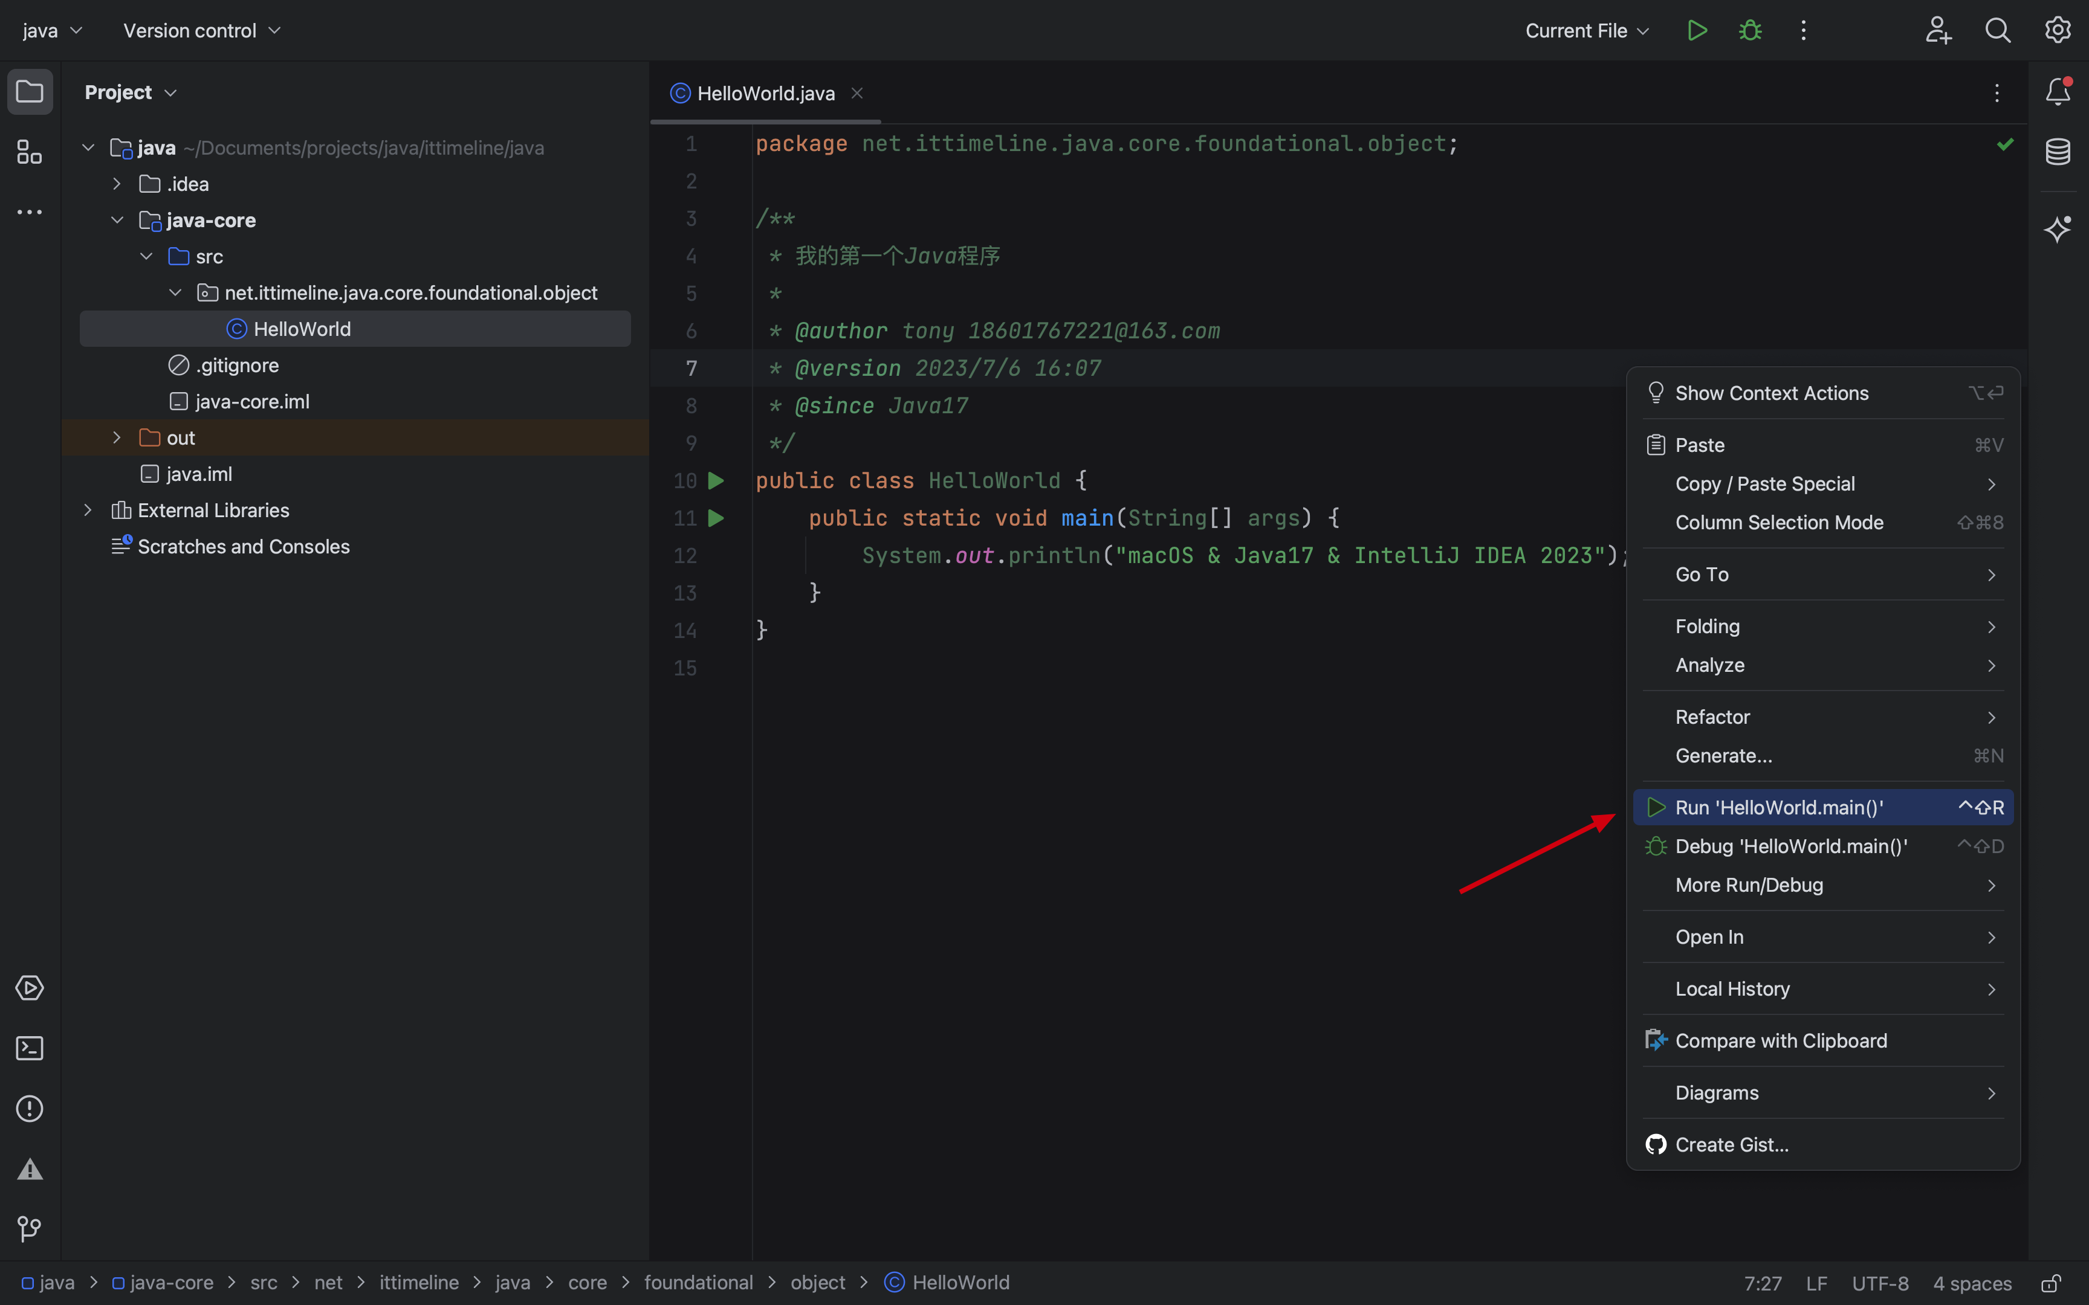Open the Refactor submenu
2089x1305 pixels.
[1823, 717]
